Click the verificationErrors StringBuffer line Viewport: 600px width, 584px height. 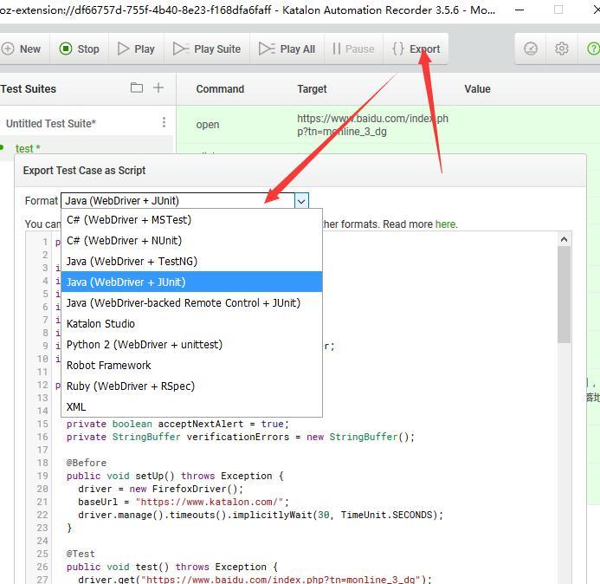pos(241,437)
